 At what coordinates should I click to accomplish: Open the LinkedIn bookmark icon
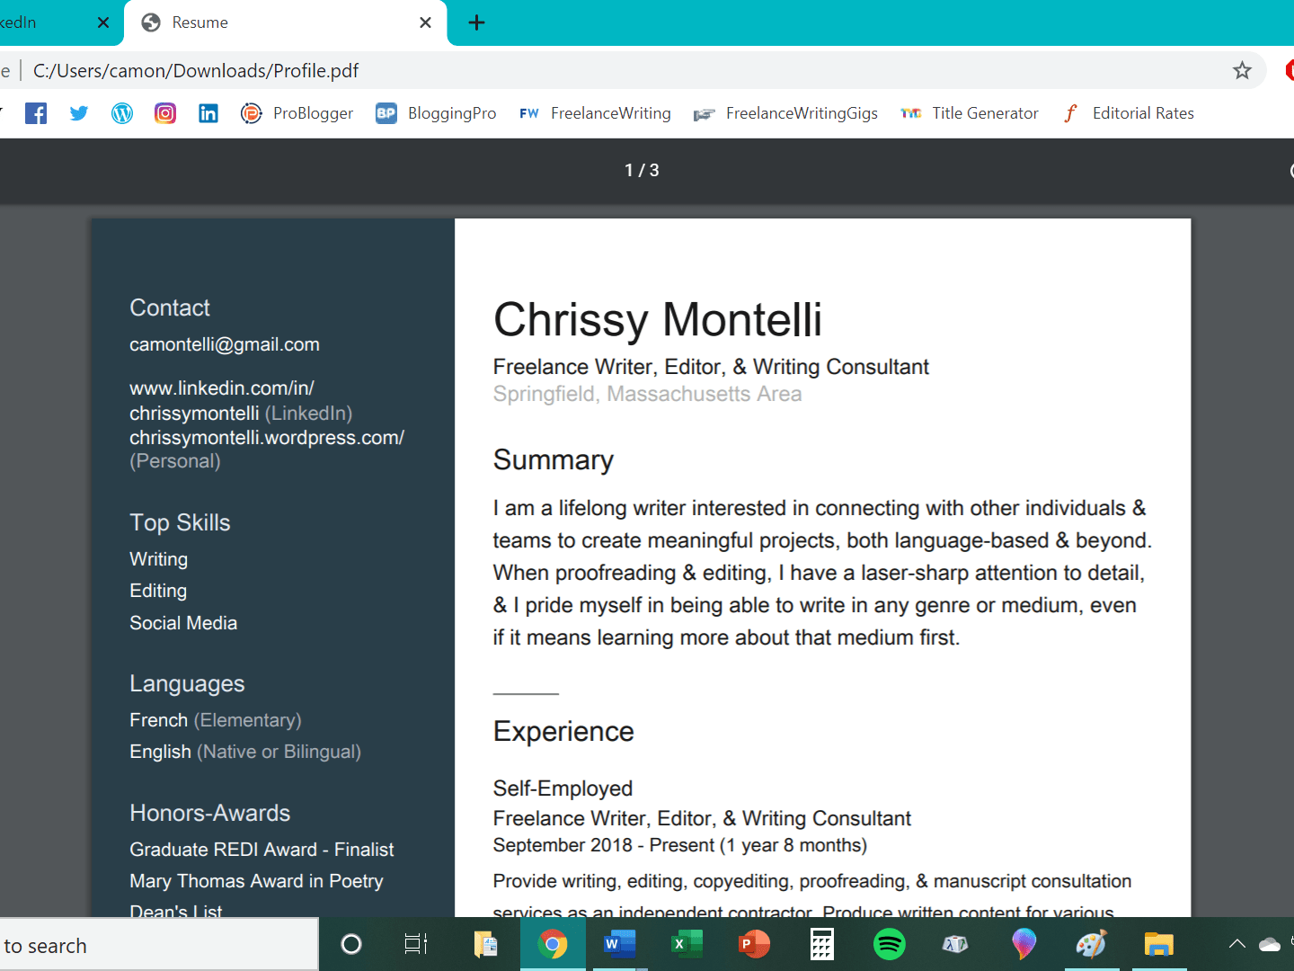point(208,113)
